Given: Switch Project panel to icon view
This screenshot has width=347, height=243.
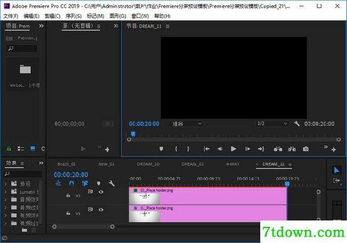Looking at the screenshot, I should 33,149.
